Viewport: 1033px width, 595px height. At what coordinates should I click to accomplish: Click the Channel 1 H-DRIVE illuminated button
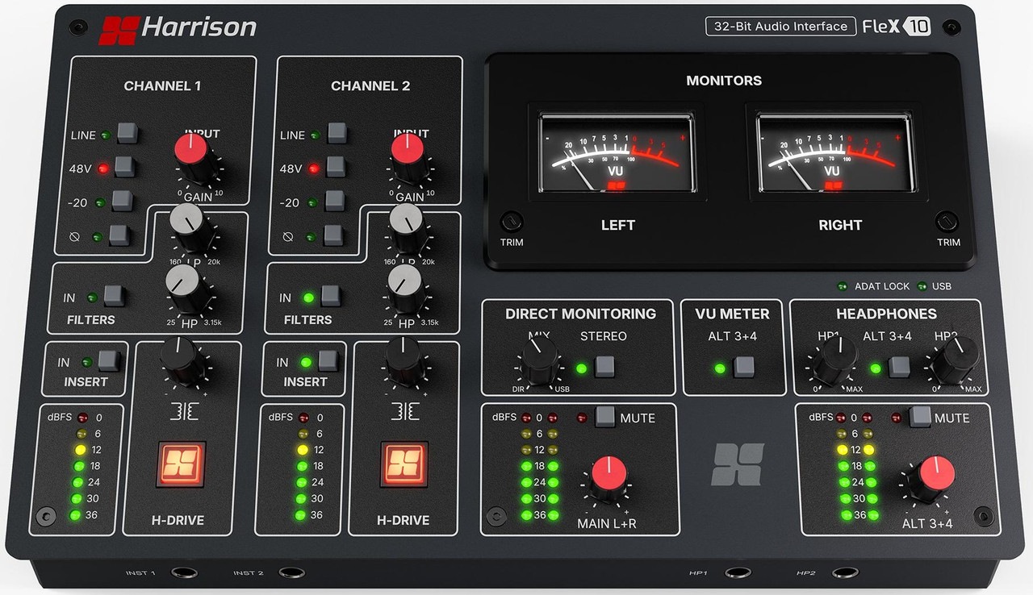pyautogui.click(x=180, y=464)
